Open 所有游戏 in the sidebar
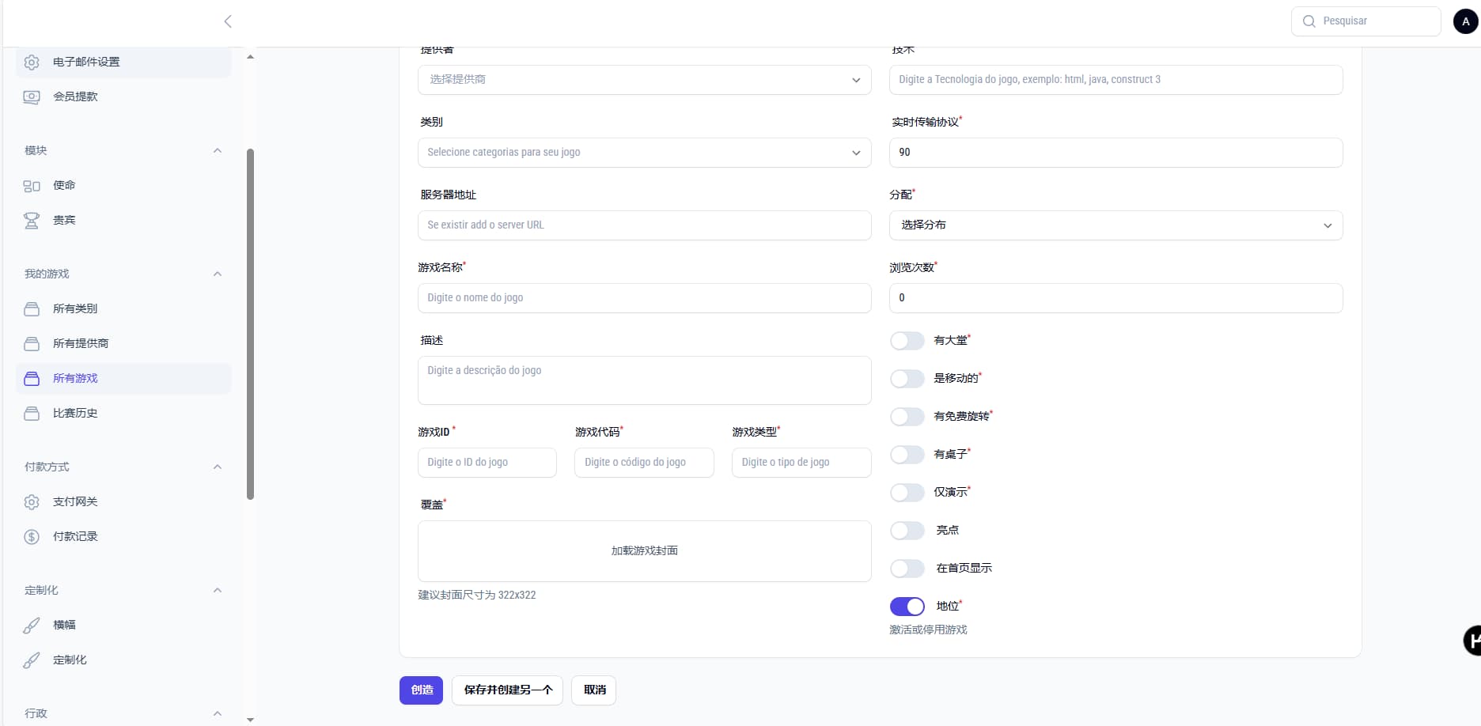 point(75,379)
